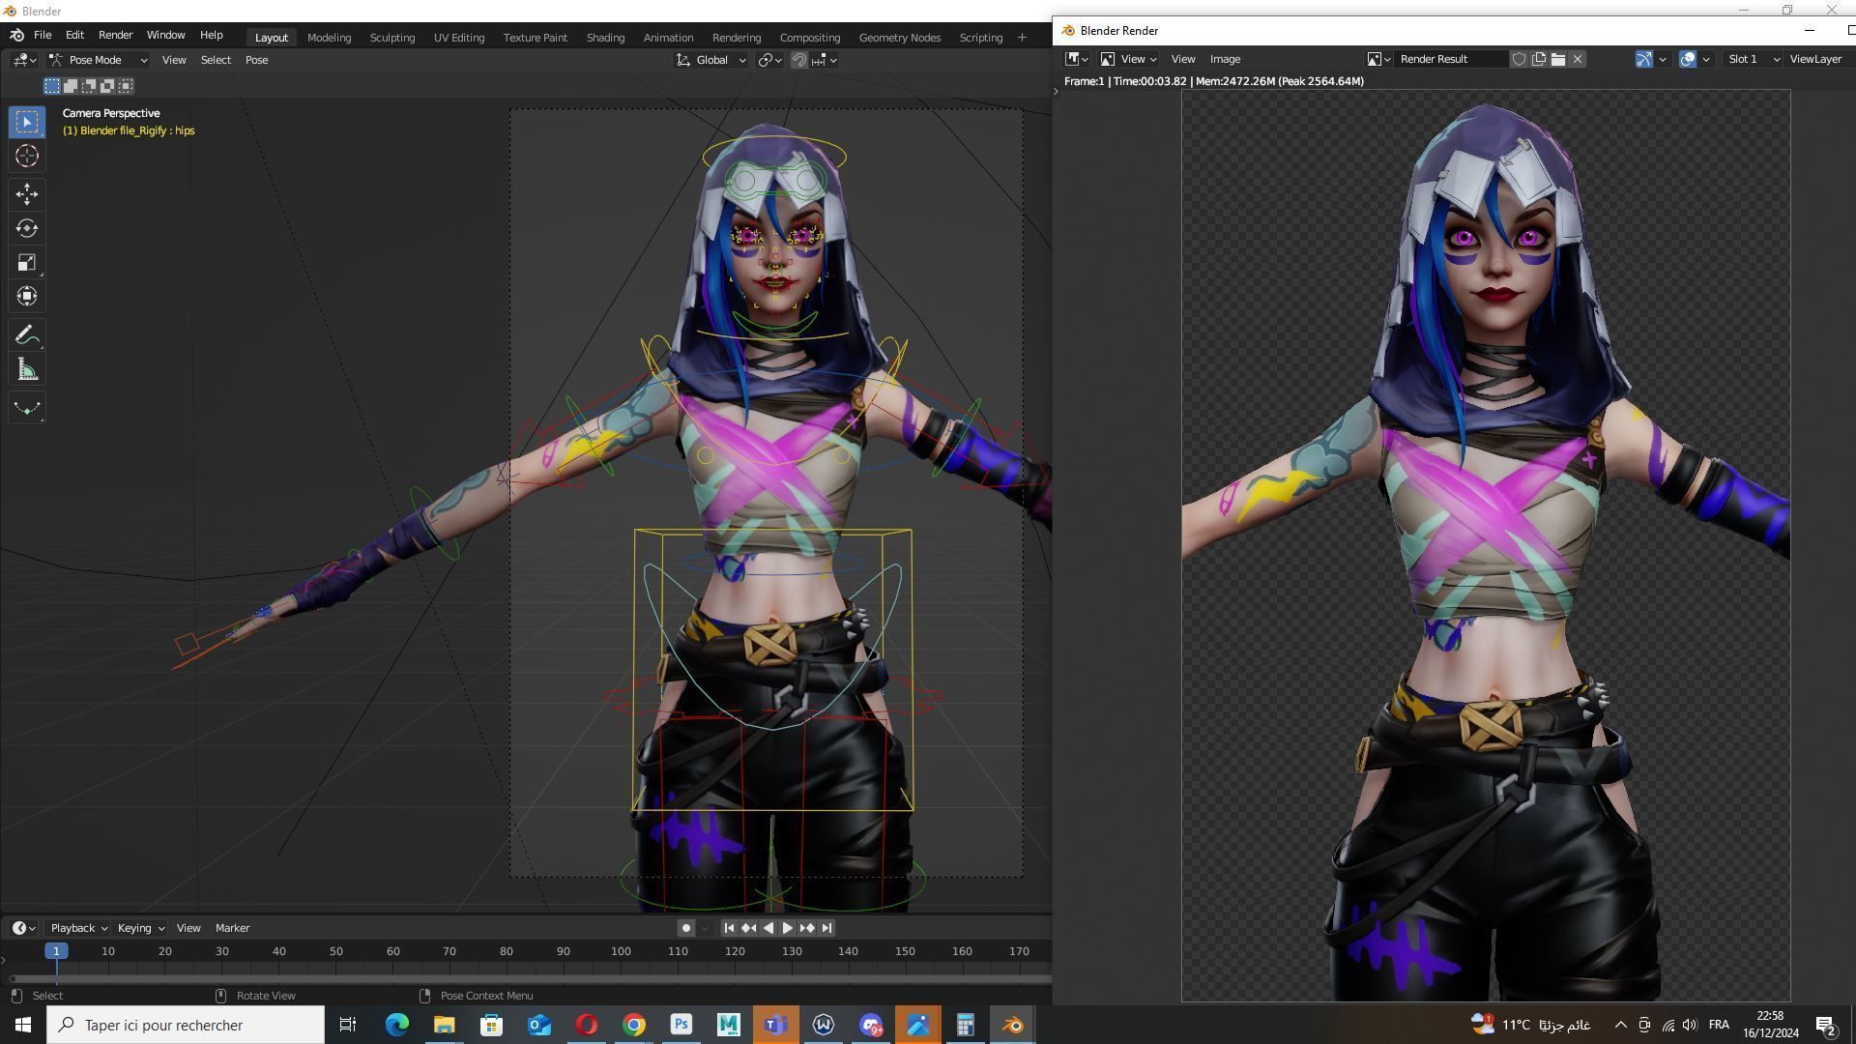The width and height of the screenshot is (1856, 1044).
Task: Toggle snapping magnet in viewport header
Action: [799, 60]
